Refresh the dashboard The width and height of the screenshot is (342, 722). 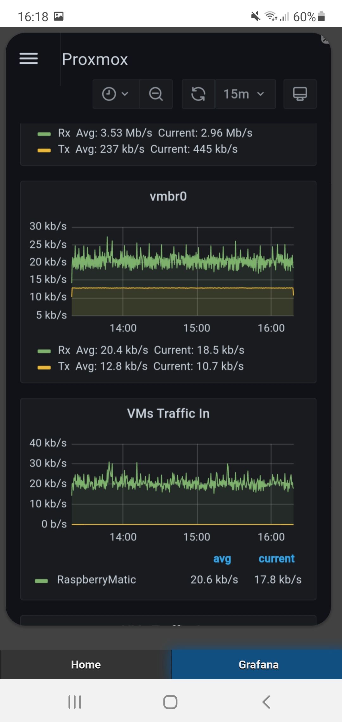(x=199, y=94)
